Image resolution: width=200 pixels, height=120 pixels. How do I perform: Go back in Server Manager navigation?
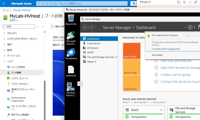point(85,27)
